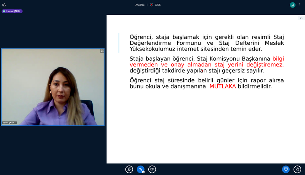The image size is (305, 175).
Task: Leave audio with the phone button
Action: tap(140, 169)
